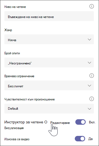
Task: Click Инструктор за четене heading
Action: pos(26,122)
